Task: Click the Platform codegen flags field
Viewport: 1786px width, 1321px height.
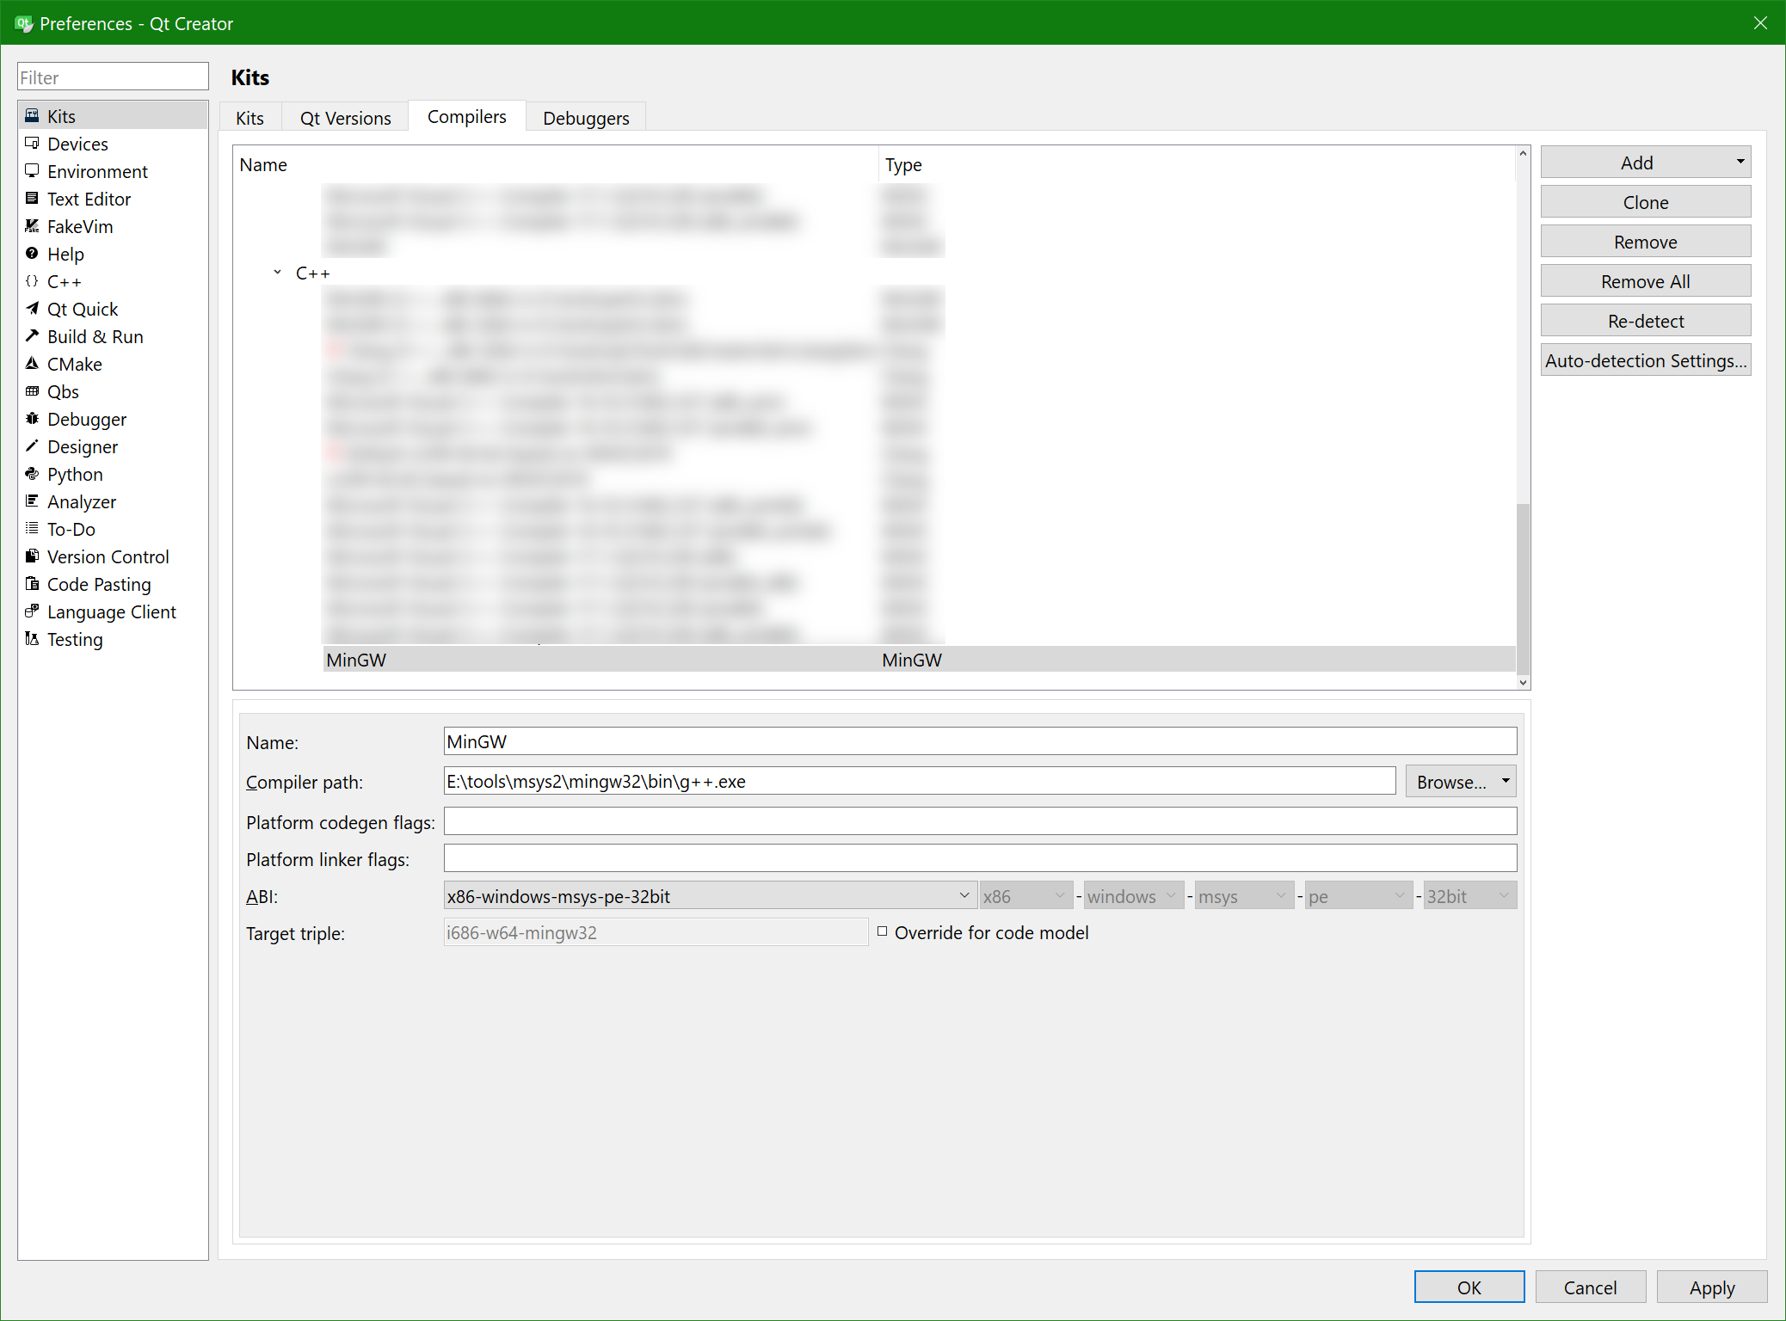Action: 980,821
